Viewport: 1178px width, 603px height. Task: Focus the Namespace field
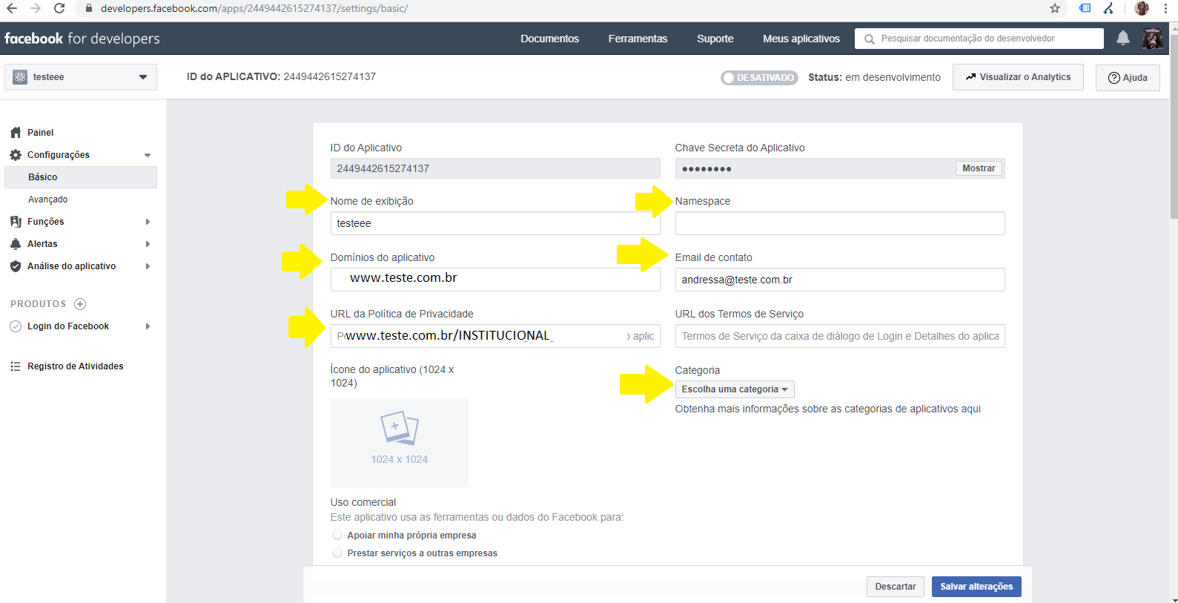pos(840,223)
